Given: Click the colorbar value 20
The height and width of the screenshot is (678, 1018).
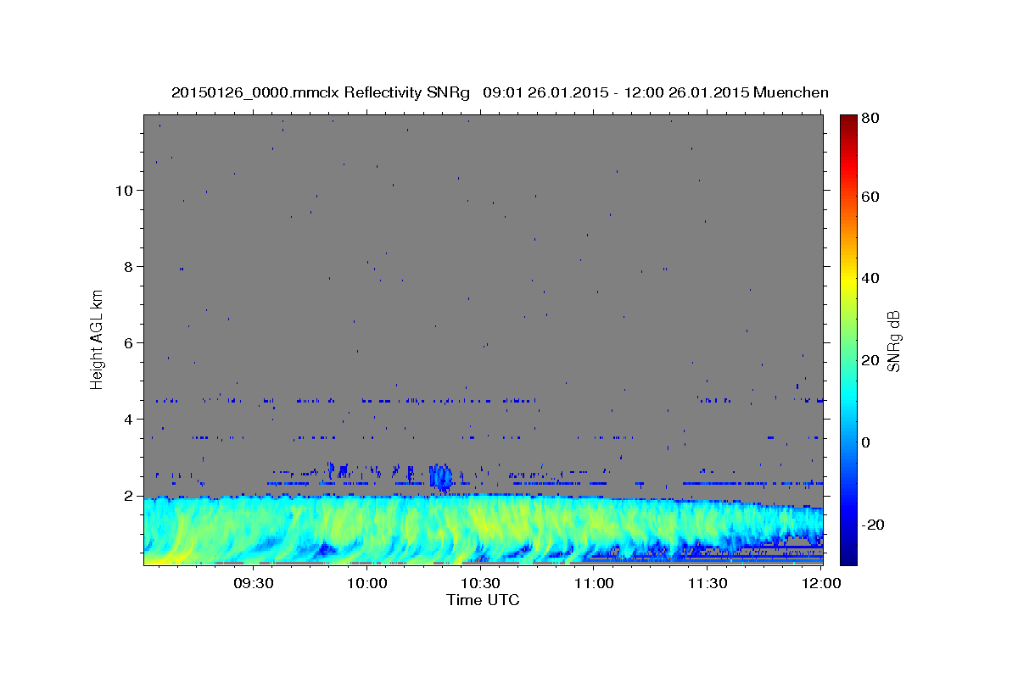Looking at the screenshot, I should coord(870,360).
